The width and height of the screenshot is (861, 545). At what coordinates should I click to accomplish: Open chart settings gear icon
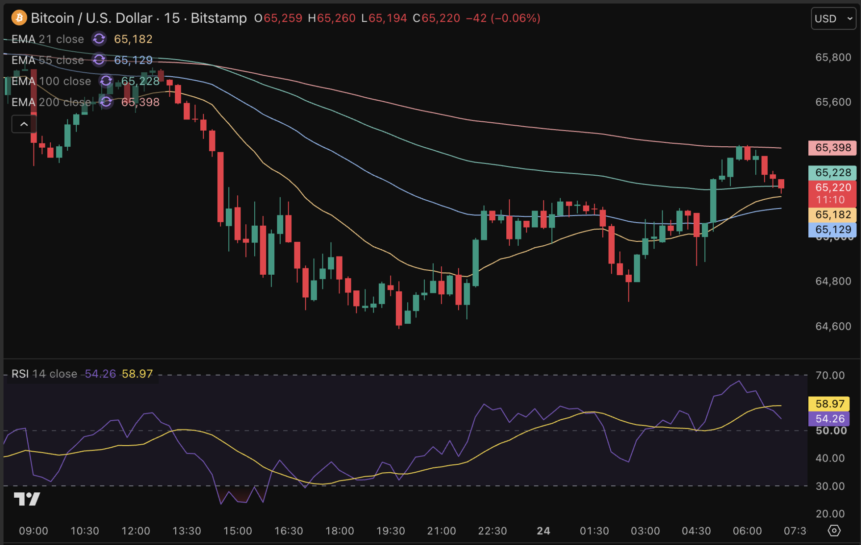834,531
